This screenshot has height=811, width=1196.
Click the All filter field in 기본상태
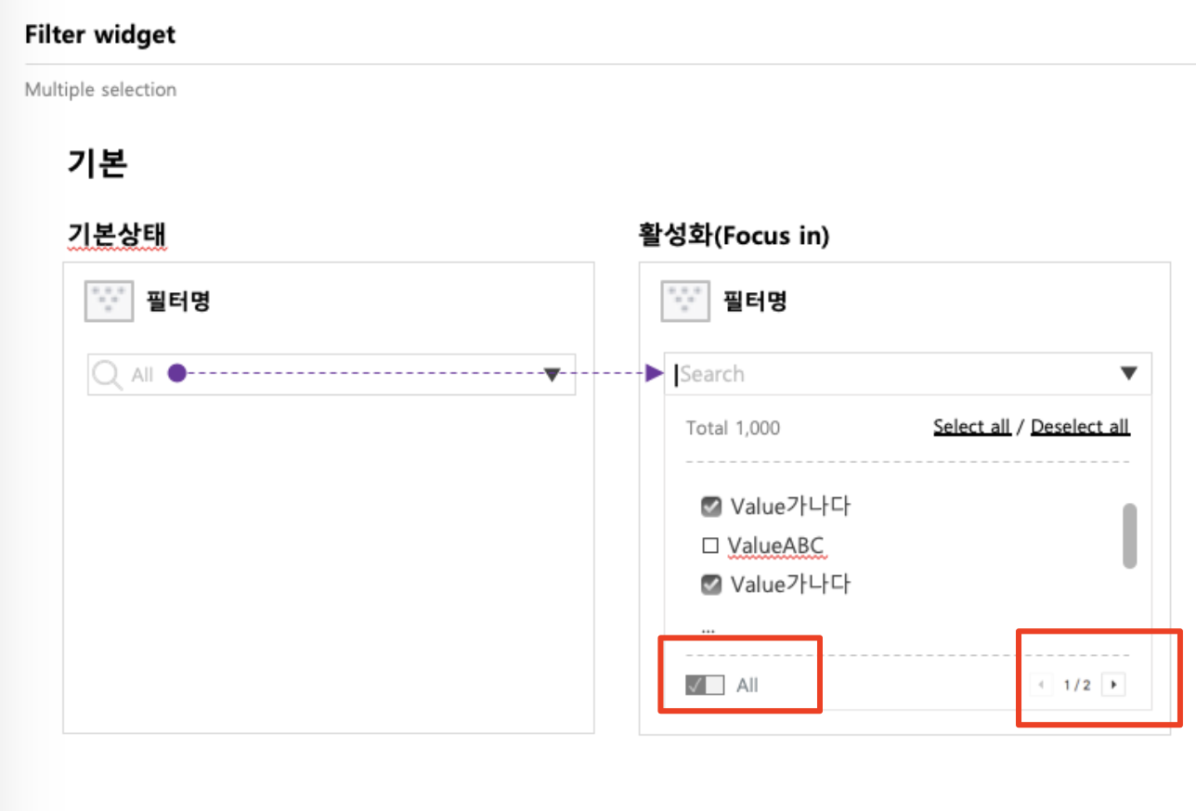[331, 374]
